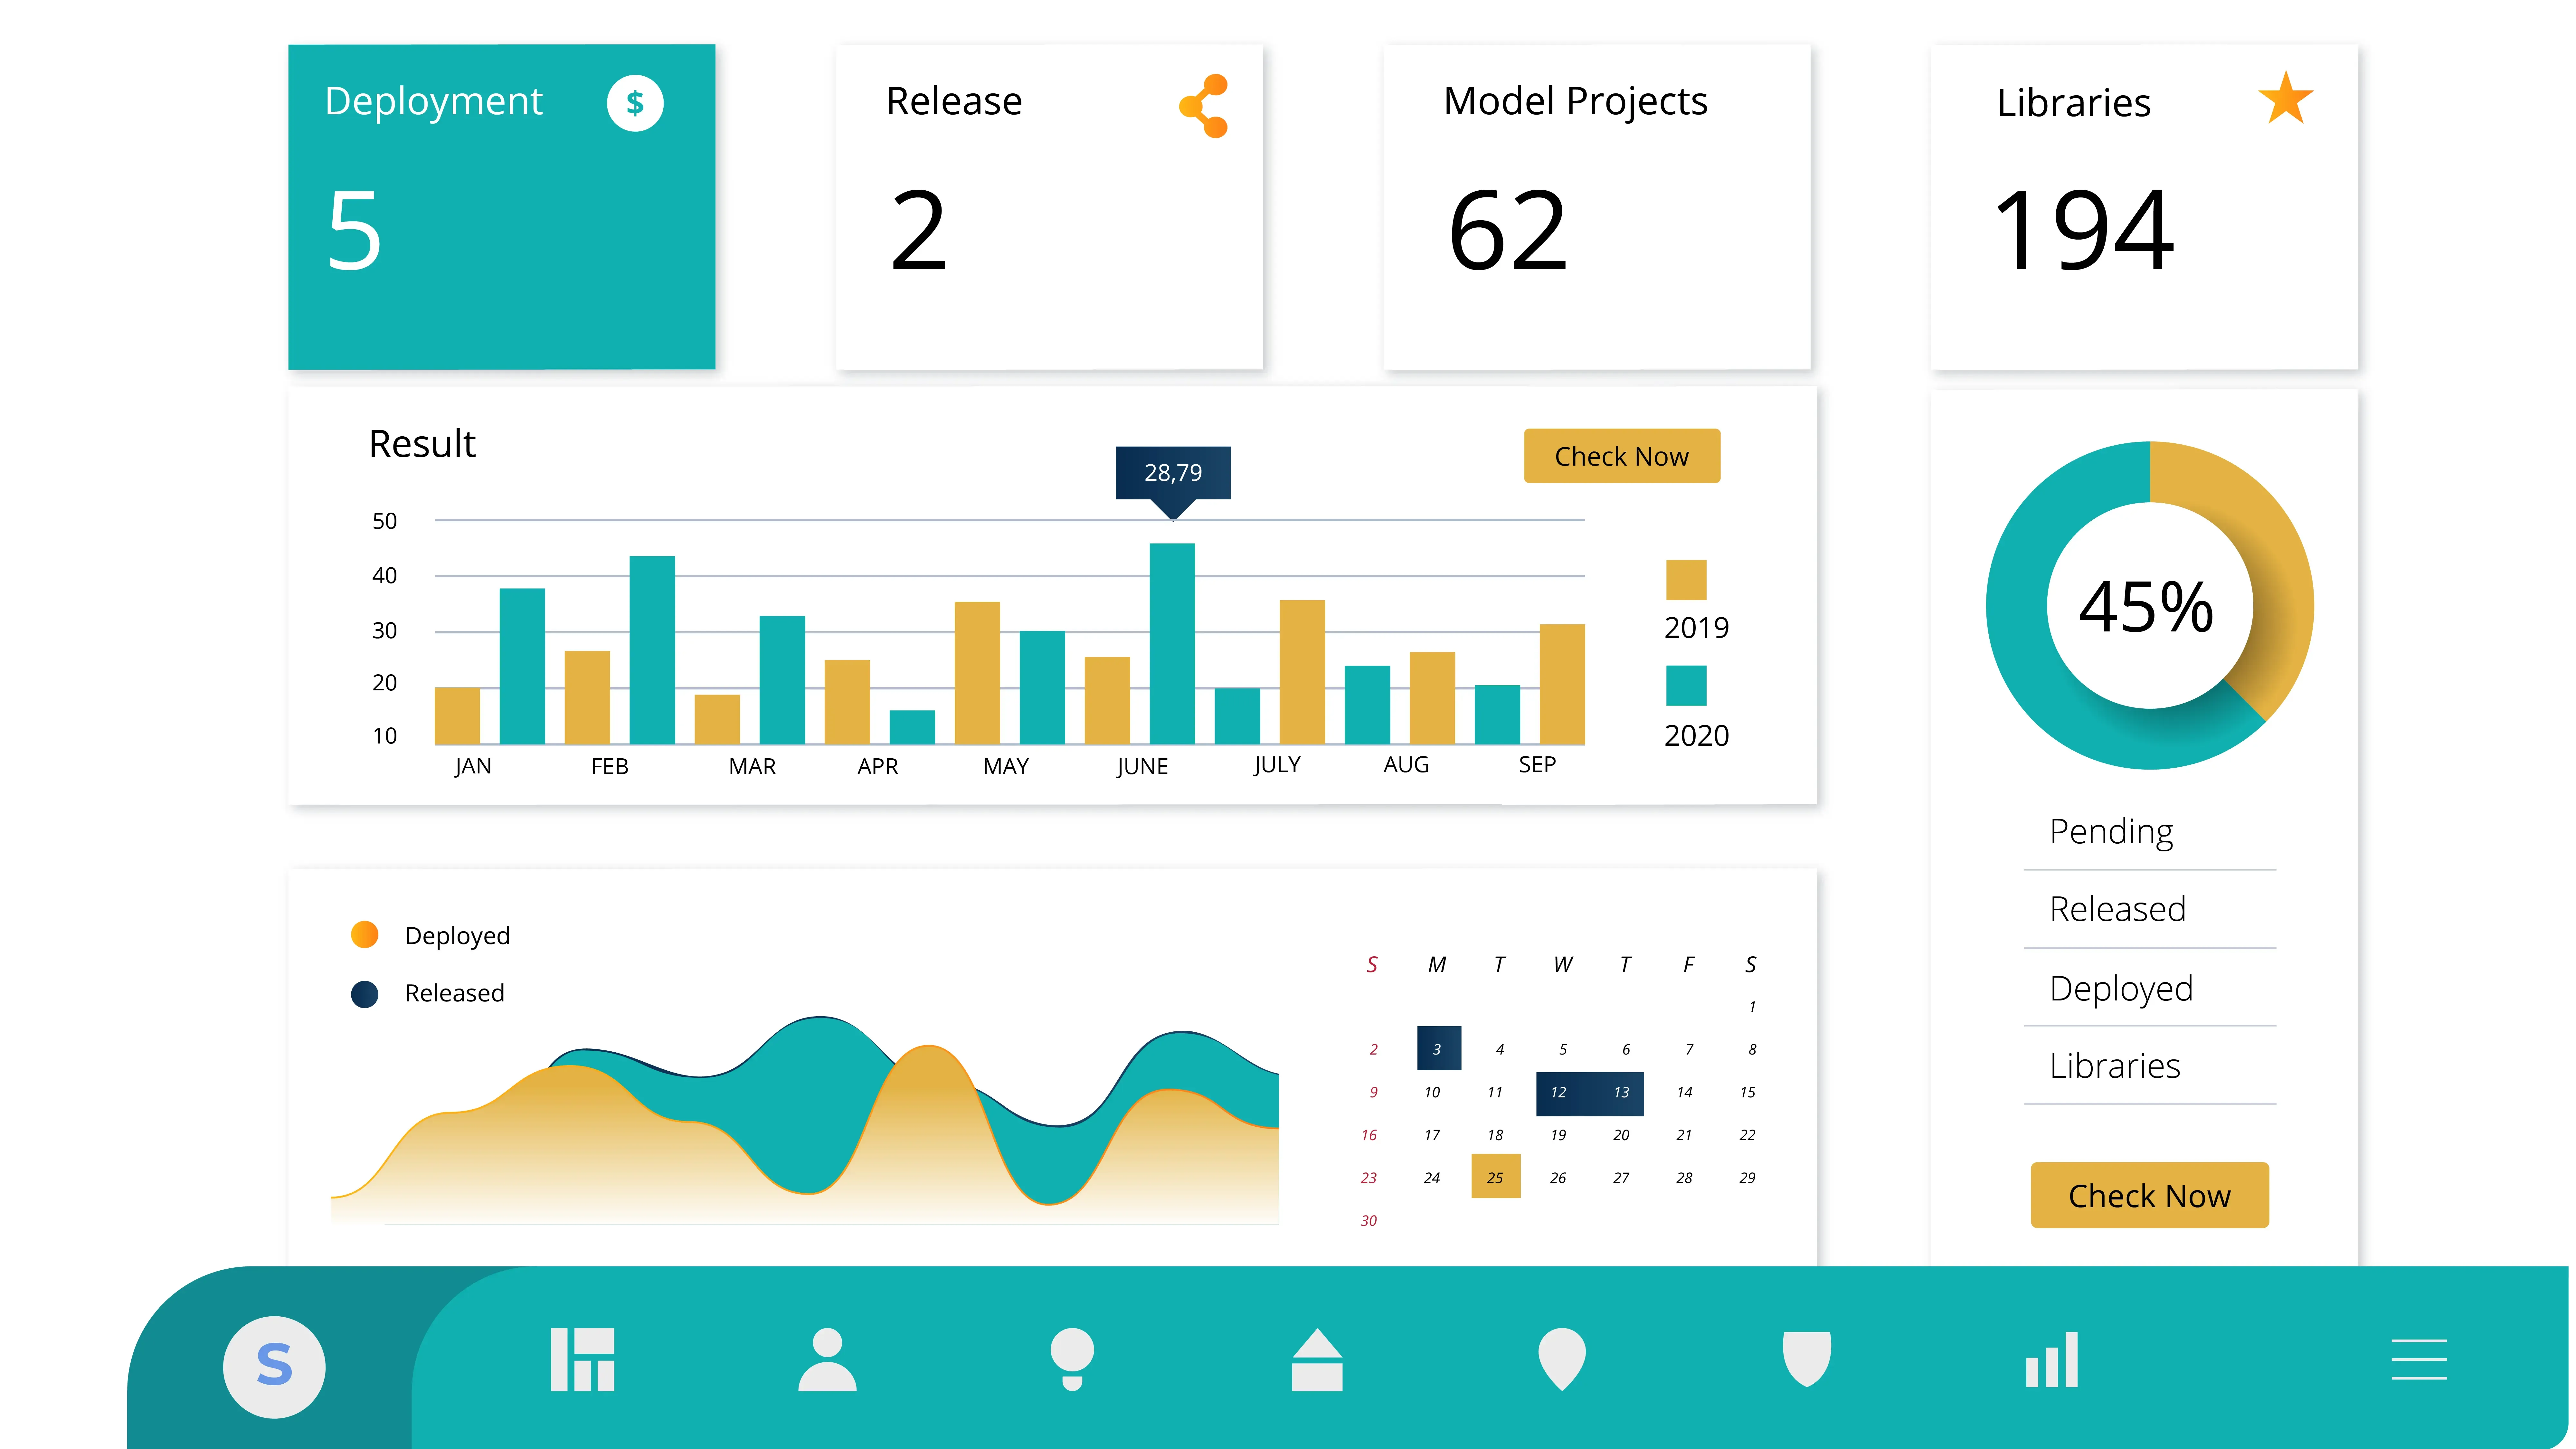Click the dollar icon on Deployment card
The width and height of the screenshot is (2576, 1449).
(x=635, y=103)
